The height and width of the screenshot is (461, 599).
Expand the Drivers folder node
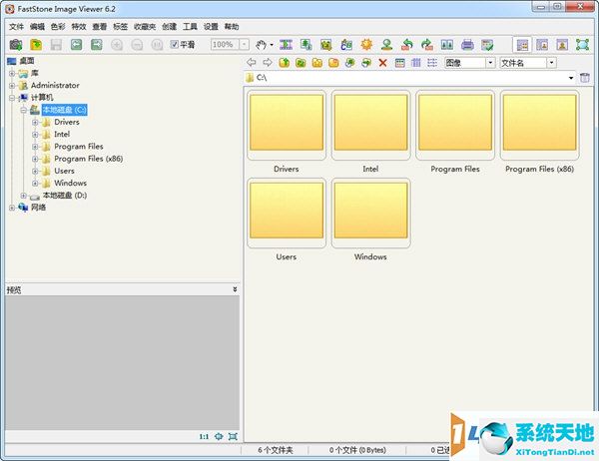pyautogui.click(x=35, y=122)
